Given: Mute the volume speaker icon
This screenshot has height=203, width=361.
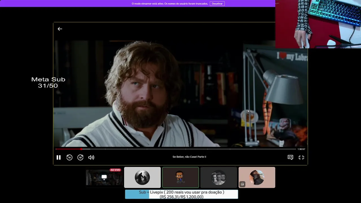Looking at the screenshot, I should (x=91, y=157).
